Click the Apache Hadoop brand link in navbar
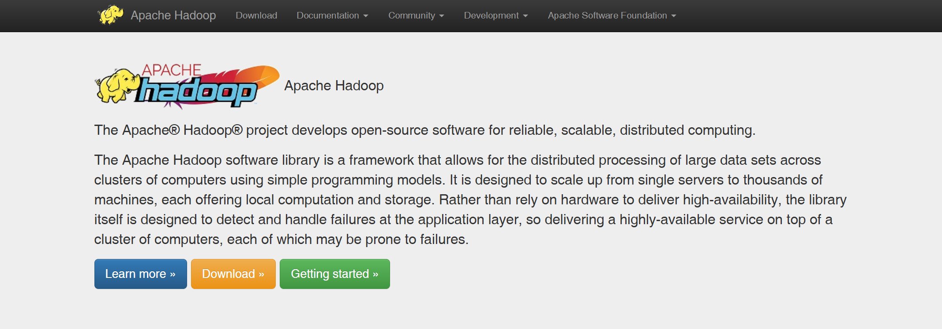Viewport: 942px width, 329px height. point(173,15)
